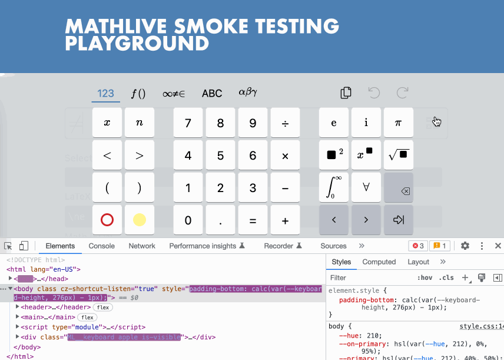Tap the 0 key
Viewport: 504px width, 360px height.
click(x=188, y=220)
